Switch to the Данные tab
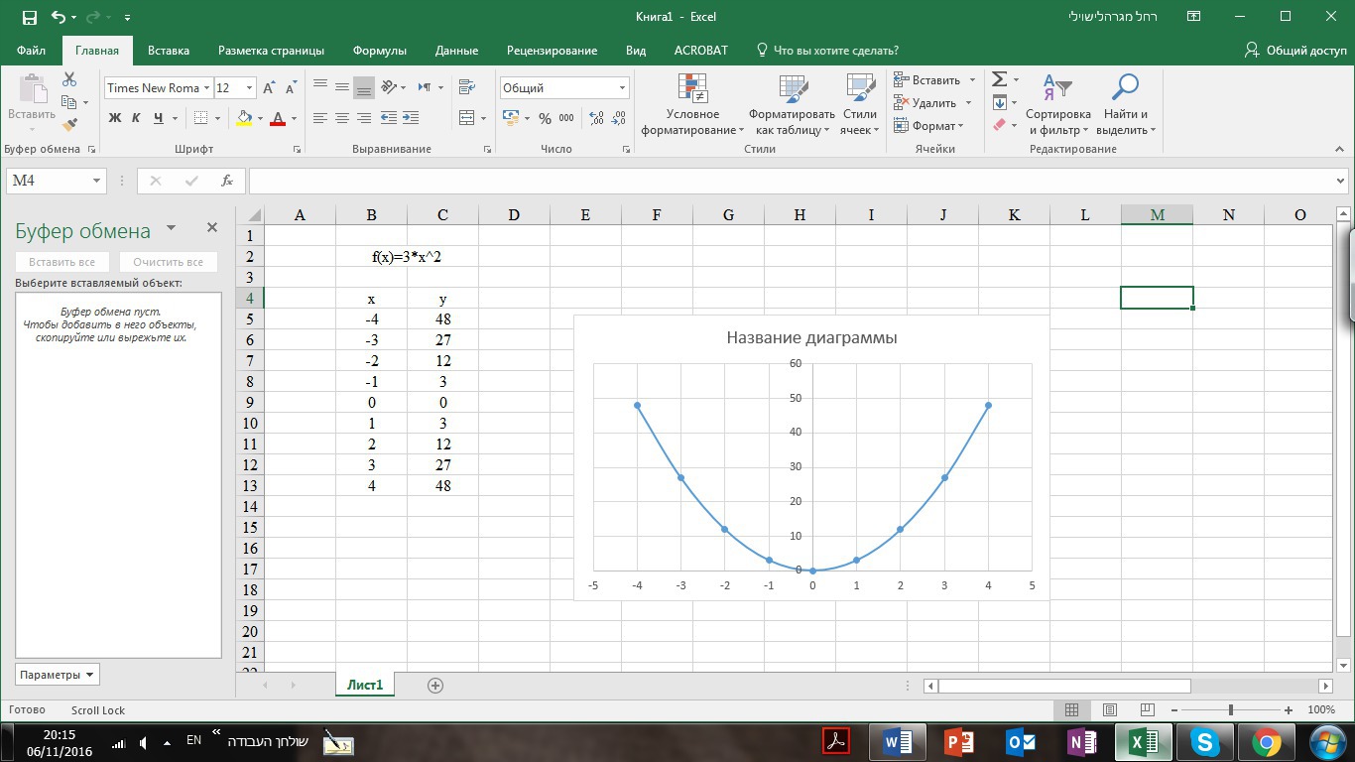 456,51
